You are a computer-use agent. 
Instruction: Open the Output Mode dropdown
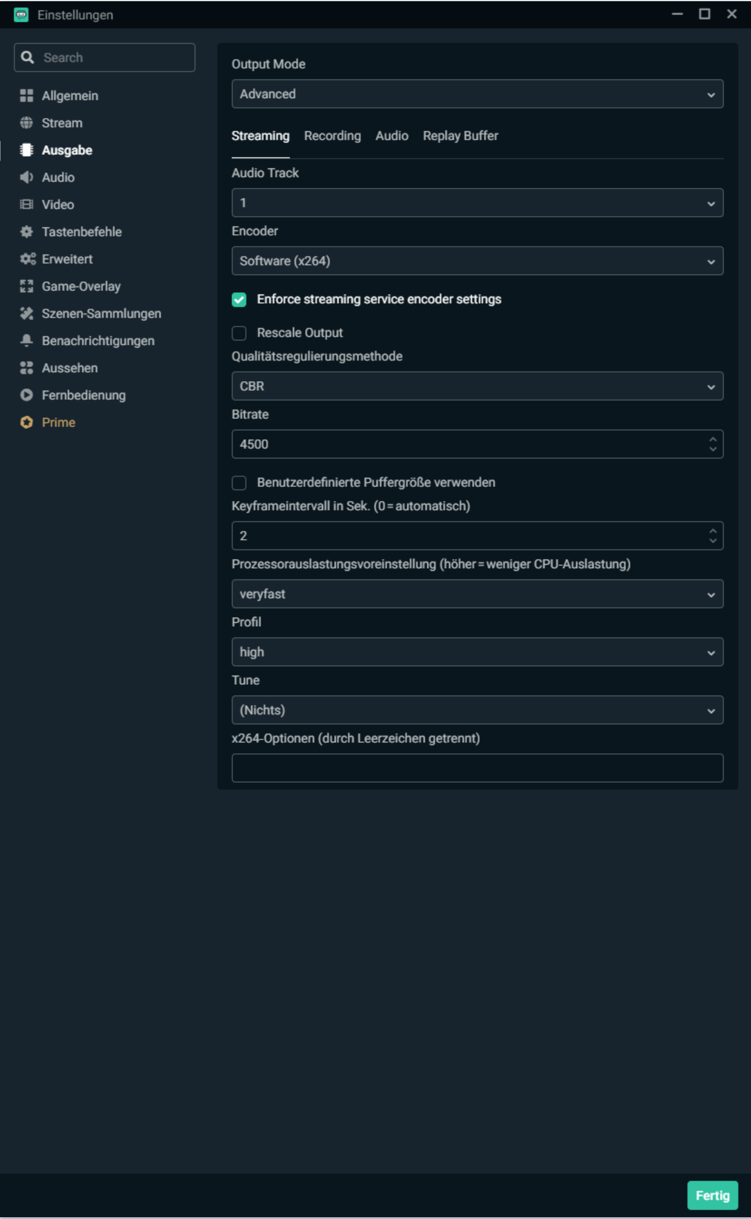click(x=477, y=94)
